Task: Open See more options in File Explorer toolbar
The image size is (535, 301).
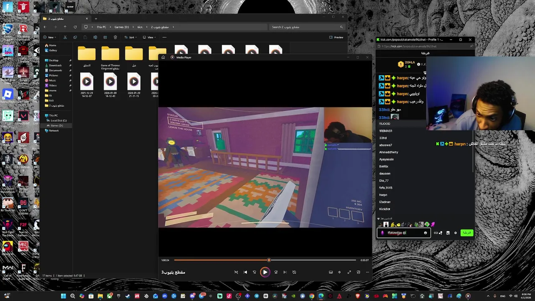Action: [164, 37]
